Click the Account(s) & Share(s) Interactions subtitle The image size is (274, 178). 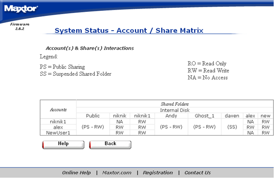pos(90,48)
